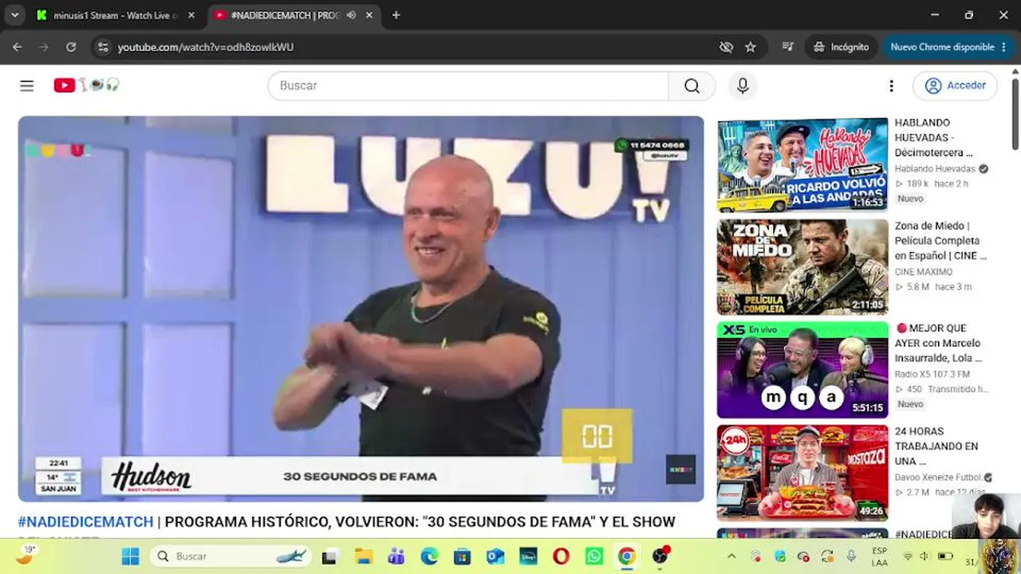
Task: Mute the #NADIEDICEMATCH tab audio icon
Action: coord(351,15)
